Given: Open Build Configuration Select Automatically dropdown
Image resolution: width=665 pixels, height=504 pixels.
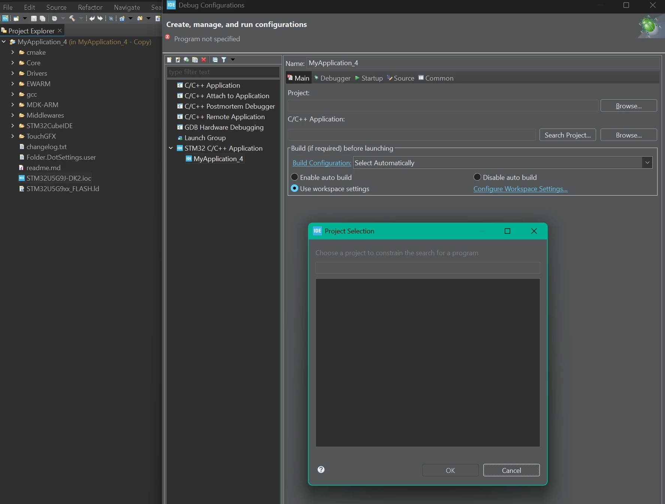Looking at the screenshot, I should click(x=502, y=163).
